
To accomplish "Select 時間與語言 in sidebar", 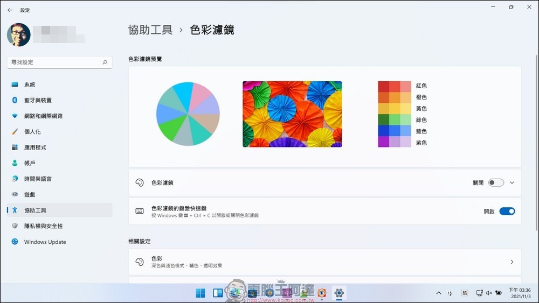I will (x=38, y=179).
